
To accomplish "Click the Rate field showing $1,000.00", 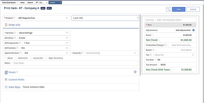I will click(x=171, y=25).
